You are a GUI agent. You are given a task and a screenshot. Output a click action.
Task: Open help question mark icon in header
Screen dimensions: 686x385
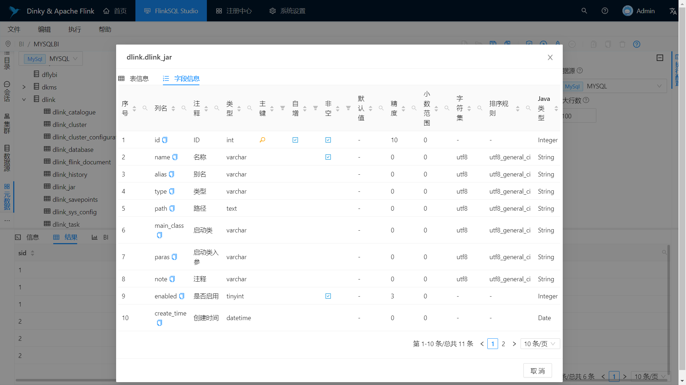tap(605, 11)
